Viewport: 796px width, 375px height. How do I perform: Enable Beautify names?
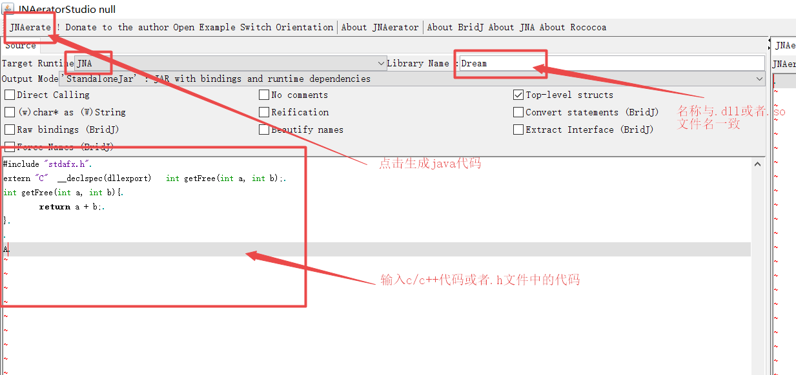pos(263,130)
